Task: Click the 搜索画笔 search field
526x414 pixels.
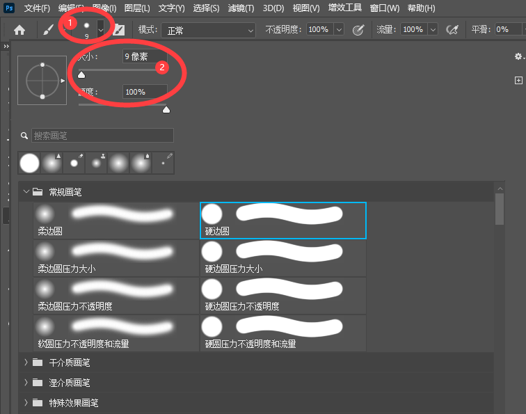Action: (102, 136)
